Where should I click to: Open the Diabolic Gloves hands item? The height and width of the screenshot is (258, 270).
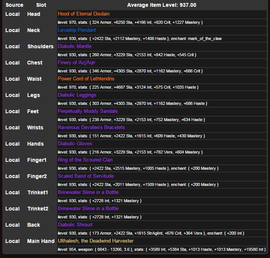(x=75, y=144)
